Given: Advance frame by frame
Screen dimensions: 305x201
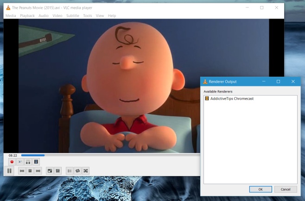Looking at the screenshot, I should (36, 162).
